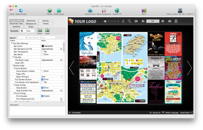Collapse the Buttons Bar group
The height and width of the screenshot is (130, 203).
[x=13, y=66]
